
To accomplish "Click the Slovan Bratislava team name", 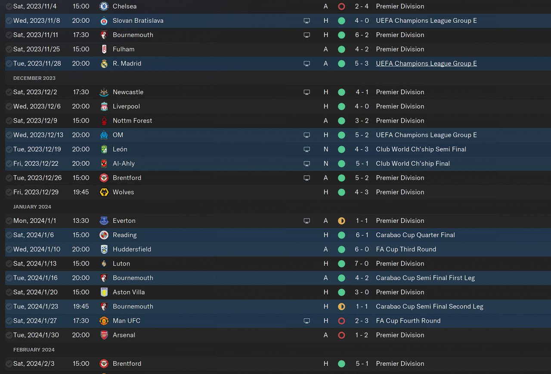I will coord(138,21).
